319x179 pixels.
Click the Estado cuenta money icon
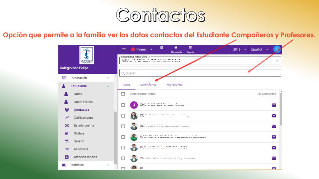[67, 126]
